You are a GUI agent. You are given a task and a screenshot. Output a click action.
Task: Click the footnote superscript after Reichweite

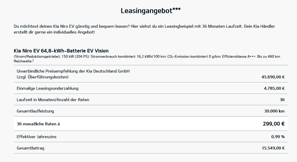point(33,61)
